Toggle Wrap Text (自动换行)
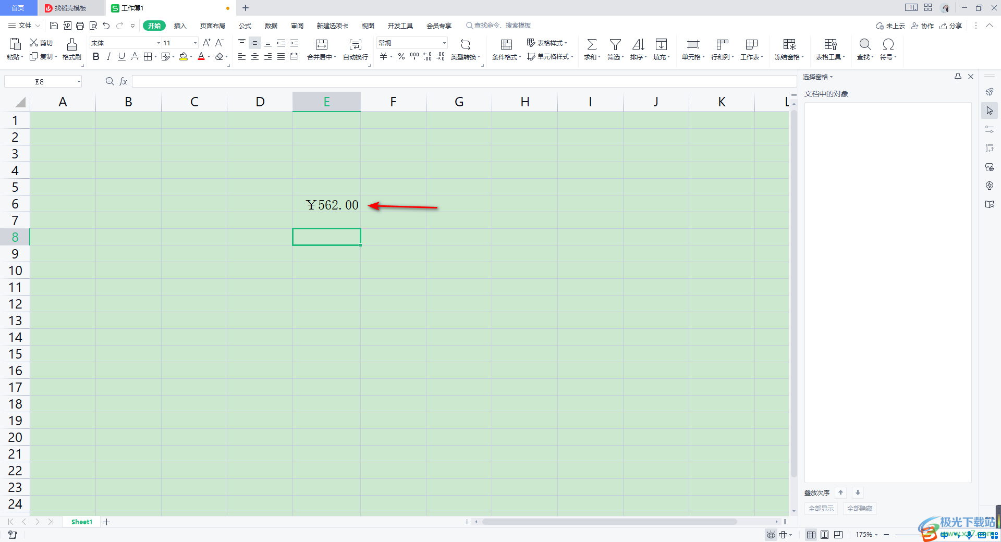This screenshot has width=1001, height=542. (356, 49)
